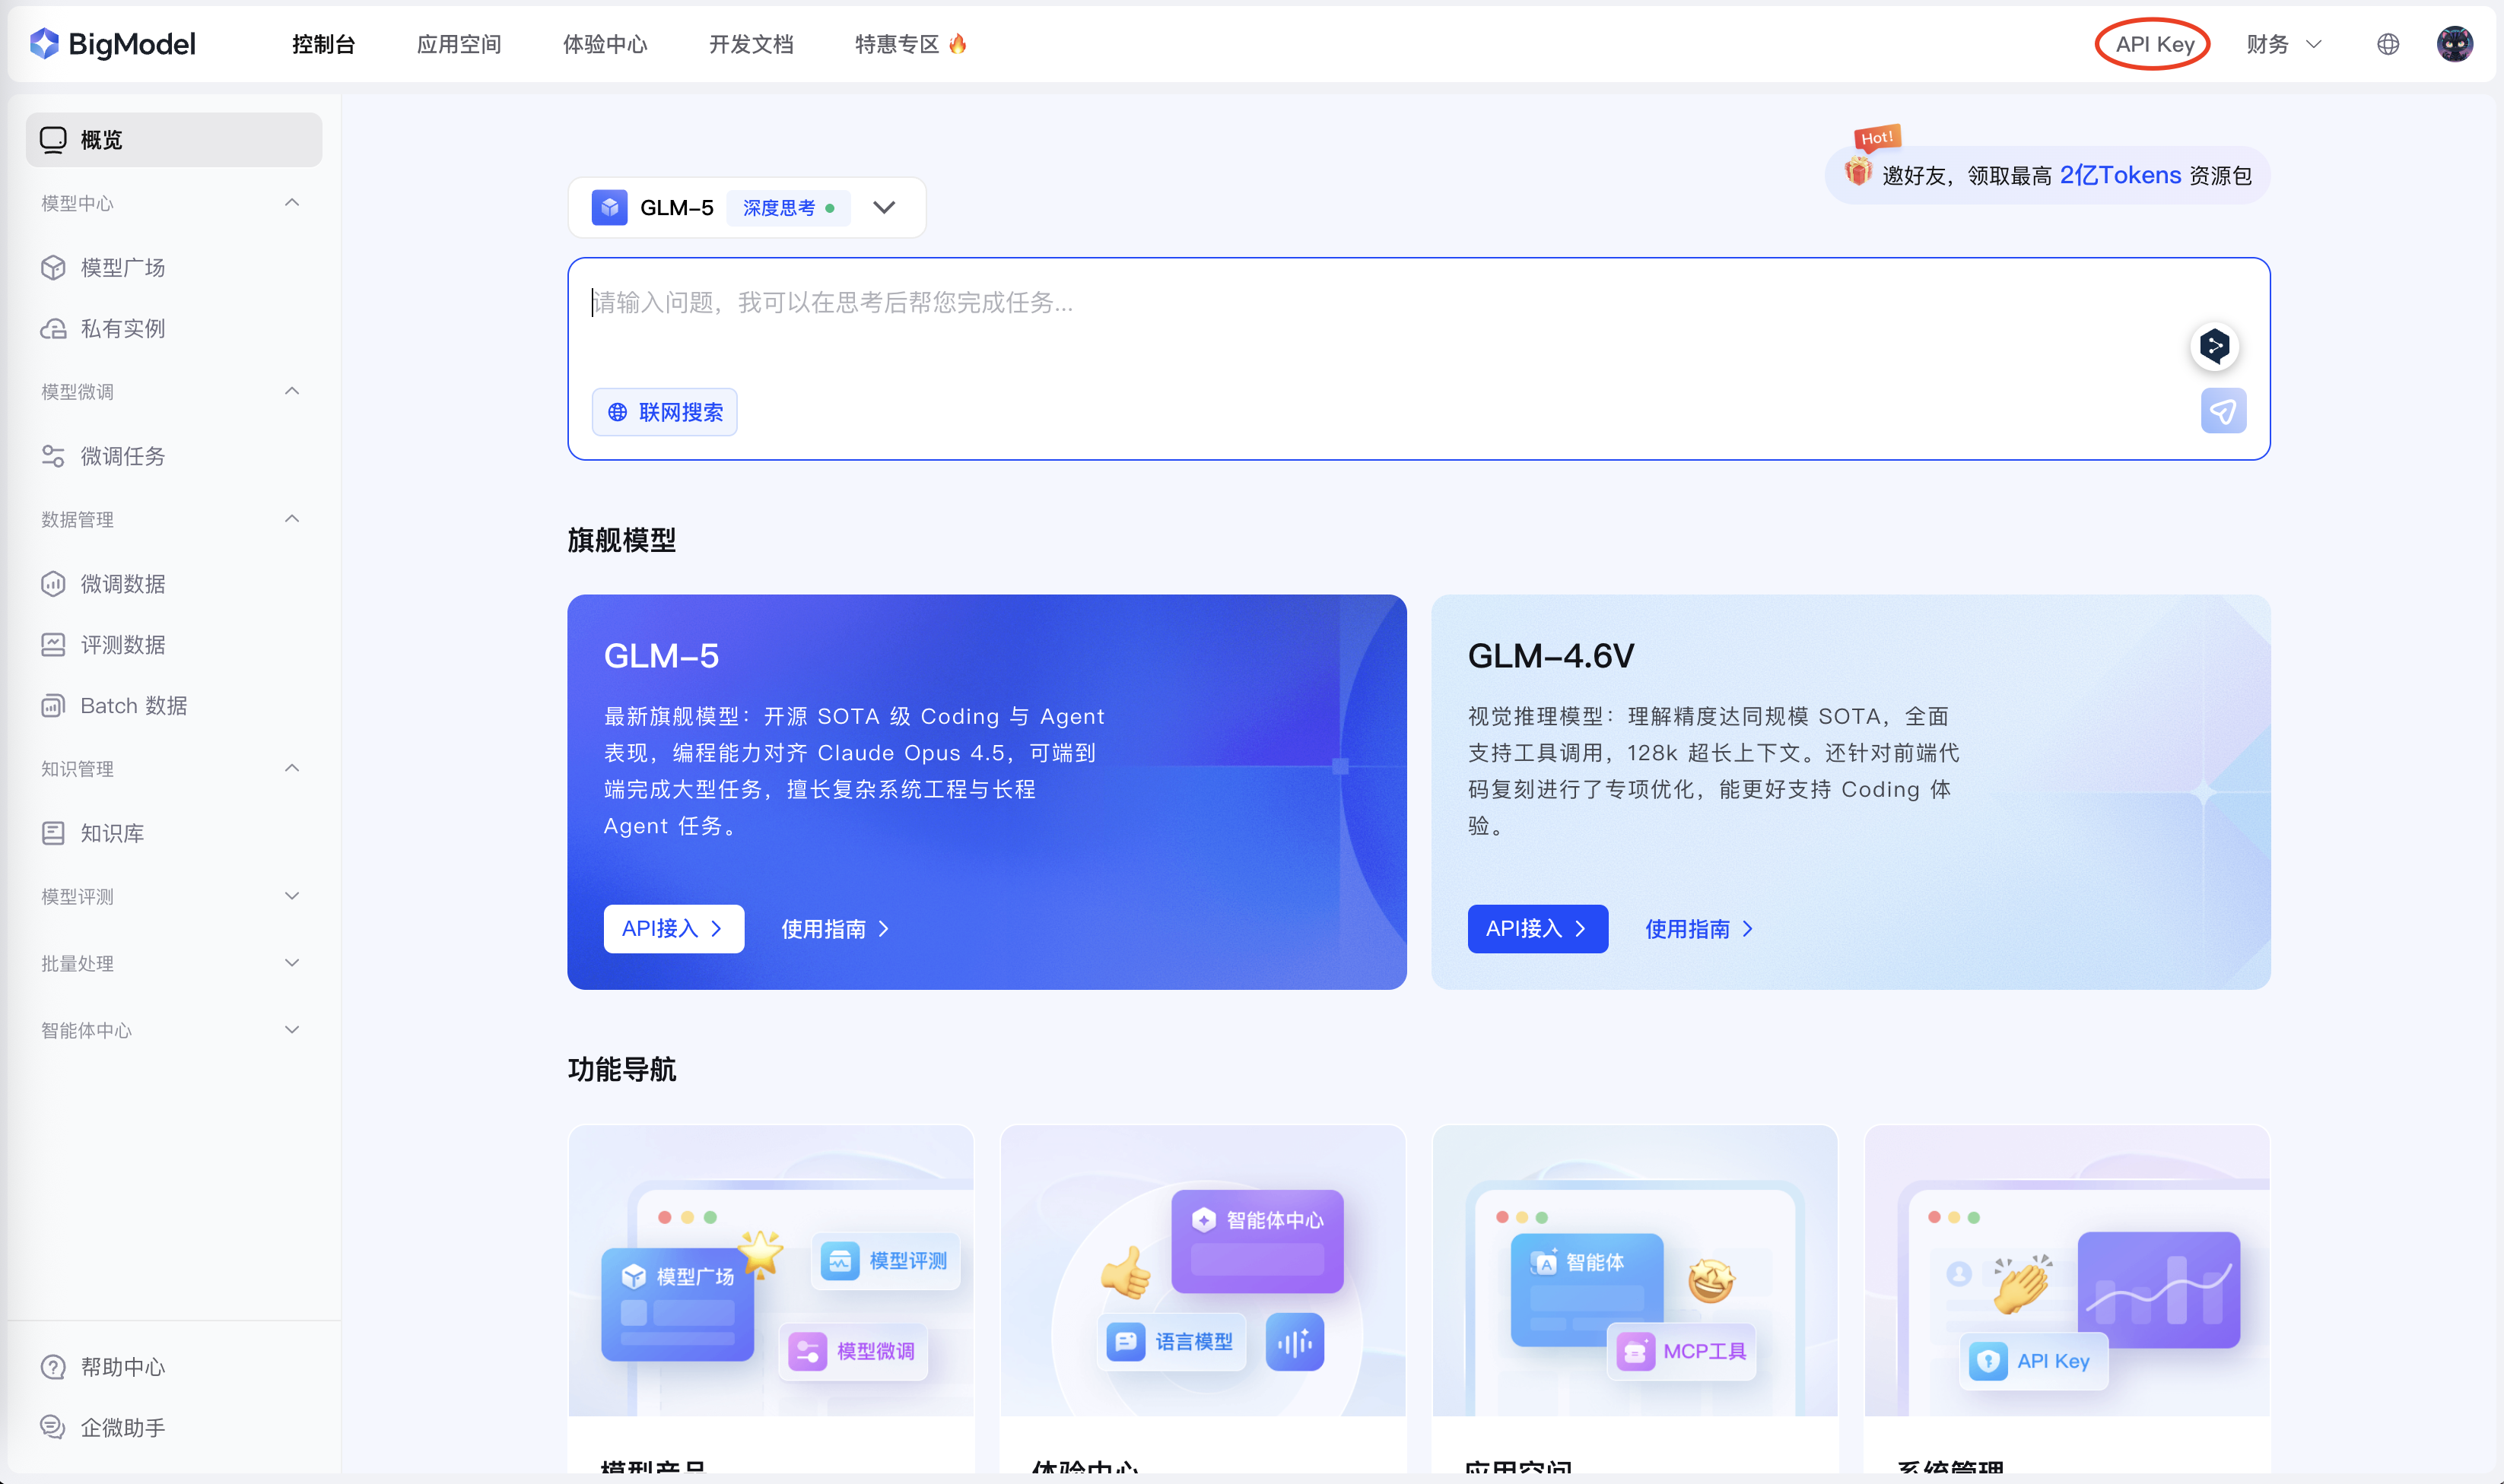
Task: Toggle the 深度思考 deep thinking tag
Action: coord(786,208)
